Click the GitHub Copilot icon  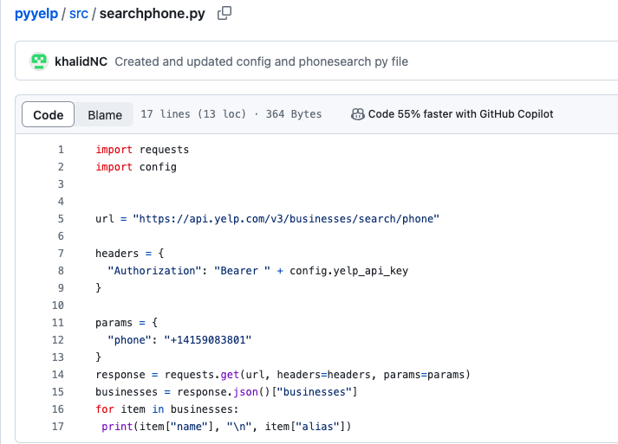(x=357, y=114)
